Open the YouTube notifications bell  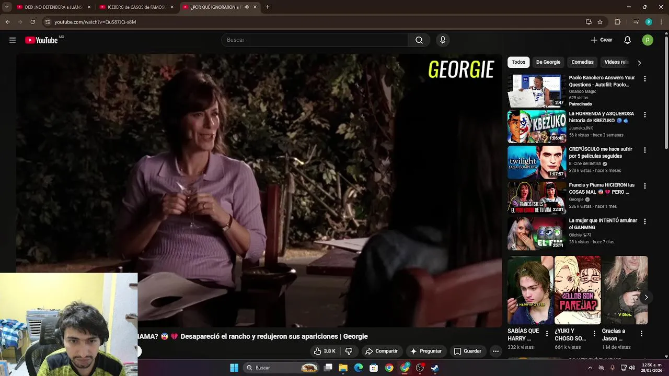point(628,40)
